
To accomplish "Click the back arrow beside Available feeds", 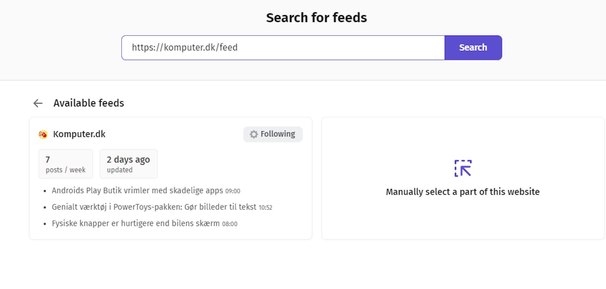I will [38, 103].
